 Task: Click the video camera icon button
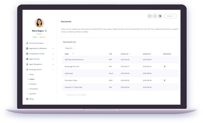click(149, 16)
